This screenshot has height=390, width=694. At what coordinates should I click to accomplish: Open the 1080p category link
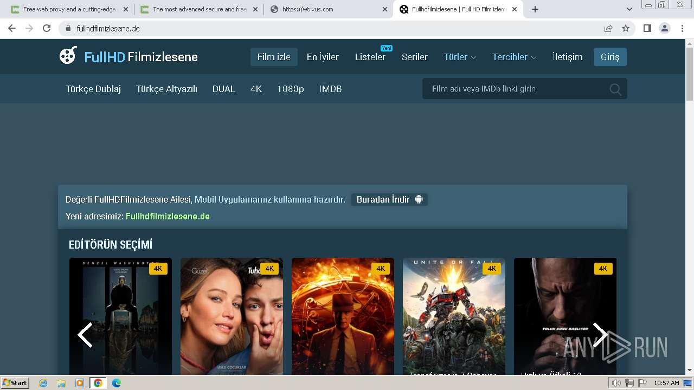coord(291,89)
